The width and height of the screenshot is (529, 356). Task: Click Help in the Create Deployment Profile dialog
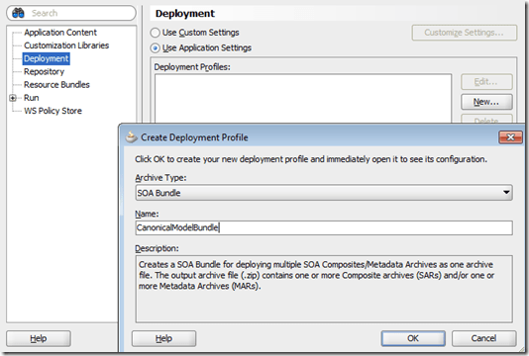163,338
